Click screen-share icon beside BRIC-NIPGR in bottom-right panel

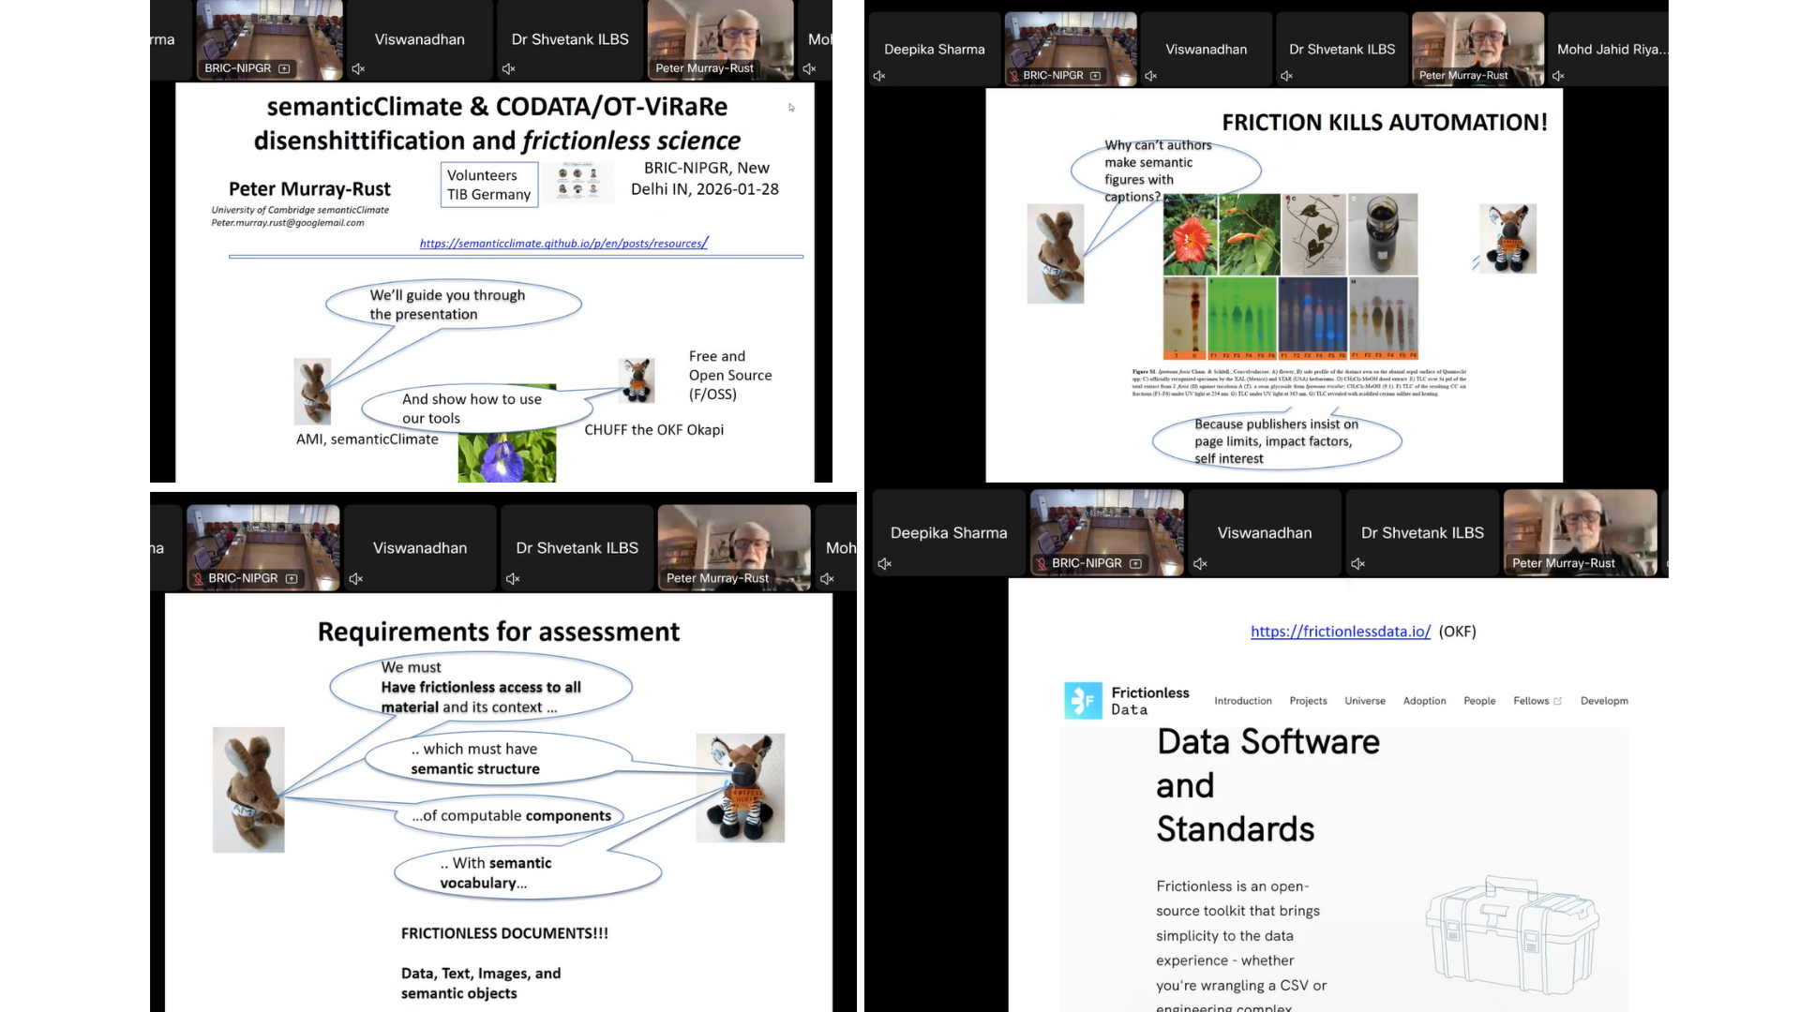click(1135, 563)
